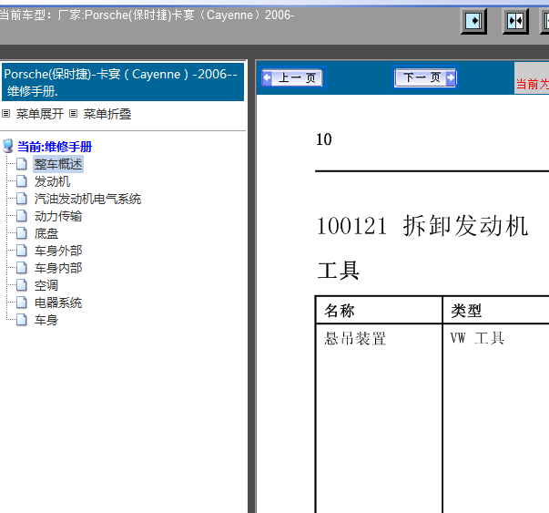
Task: Click the 菜单折叠 small list icon
Action: (73, 114)
